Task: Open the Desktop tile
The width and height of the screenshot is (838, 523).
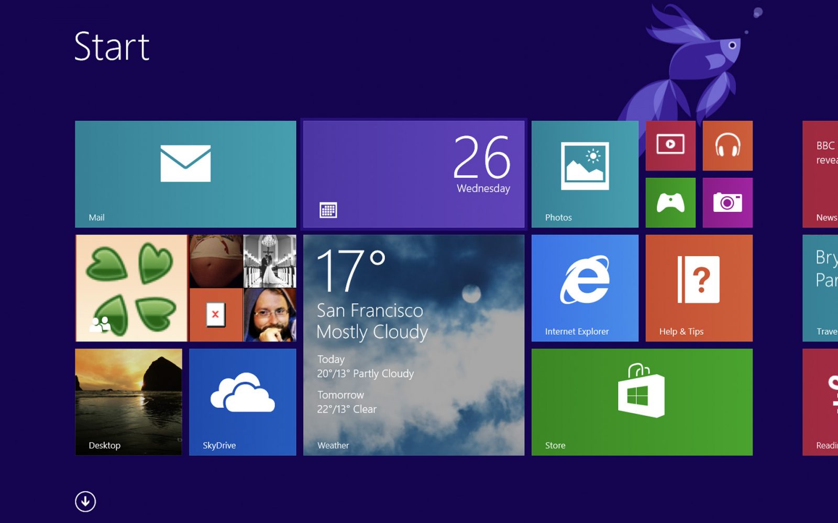Action: click(128, 402)
